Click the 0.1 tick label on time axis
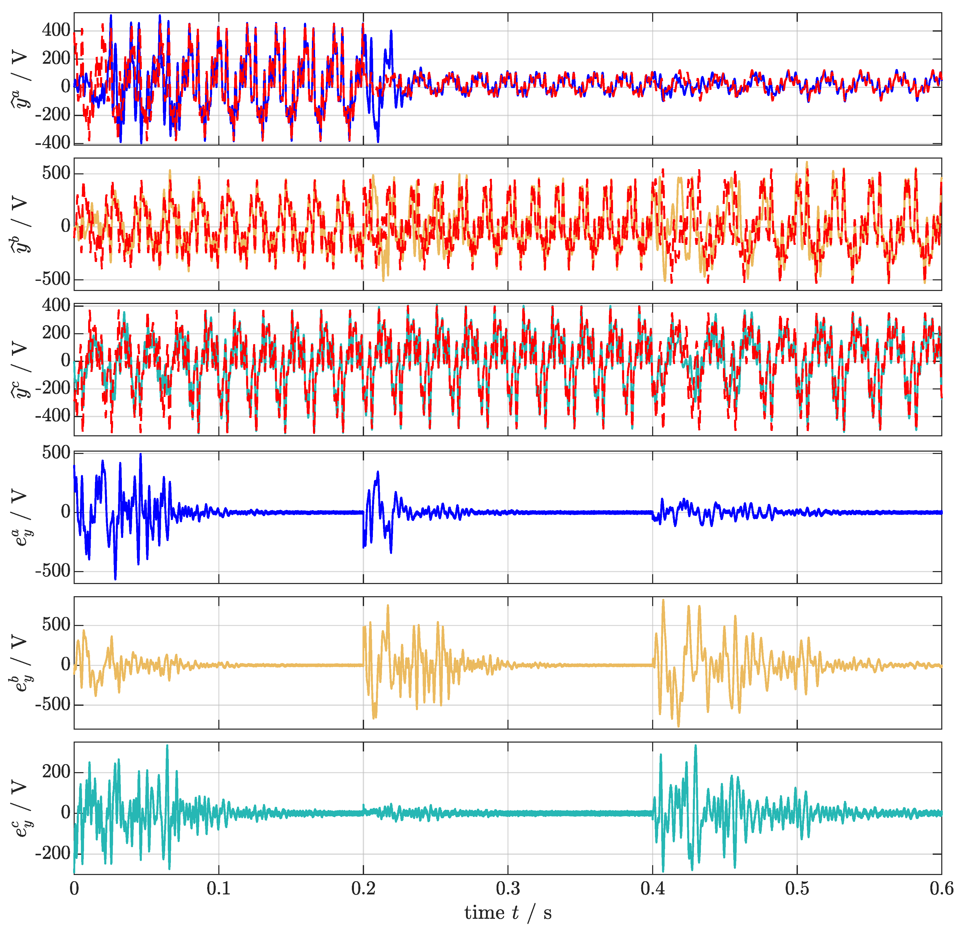This screenshot has height=932, width=962. point(218,889)
